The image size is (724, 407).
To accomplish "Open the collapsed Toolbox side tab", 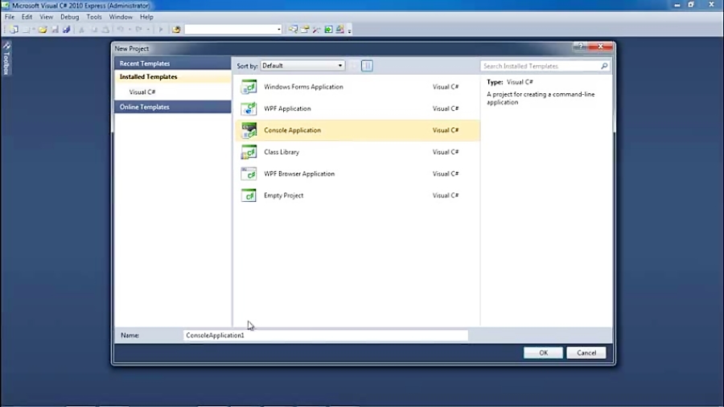I will point(6,58).
